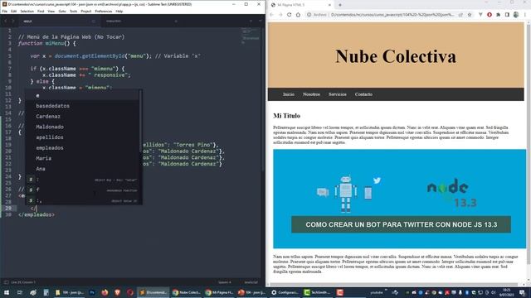Click the Twitter bot Node JS banner image
531x298 pixels.
pos(400,199)
